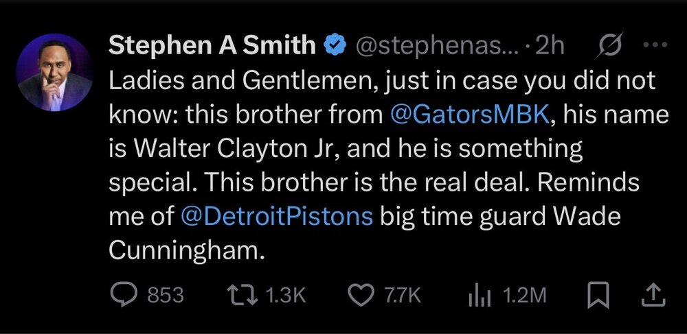Click the 1.3K reposts count
Viewport: 687px width, 334px height.
click(284, 295)
